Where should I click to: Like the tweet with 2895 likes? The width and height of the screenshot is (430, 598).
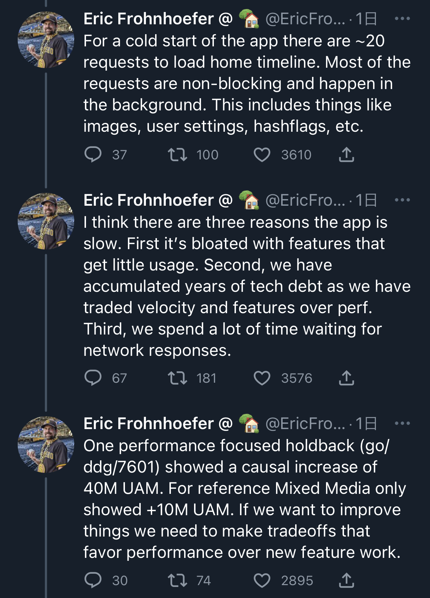coord(262,581)
